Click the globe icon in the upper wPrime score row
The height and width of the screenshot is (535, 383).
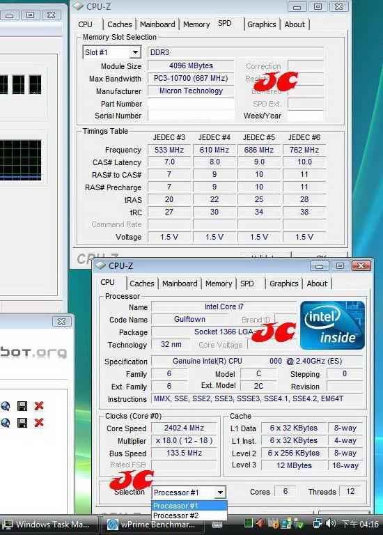pyautogui.click(x=5, y=405)
